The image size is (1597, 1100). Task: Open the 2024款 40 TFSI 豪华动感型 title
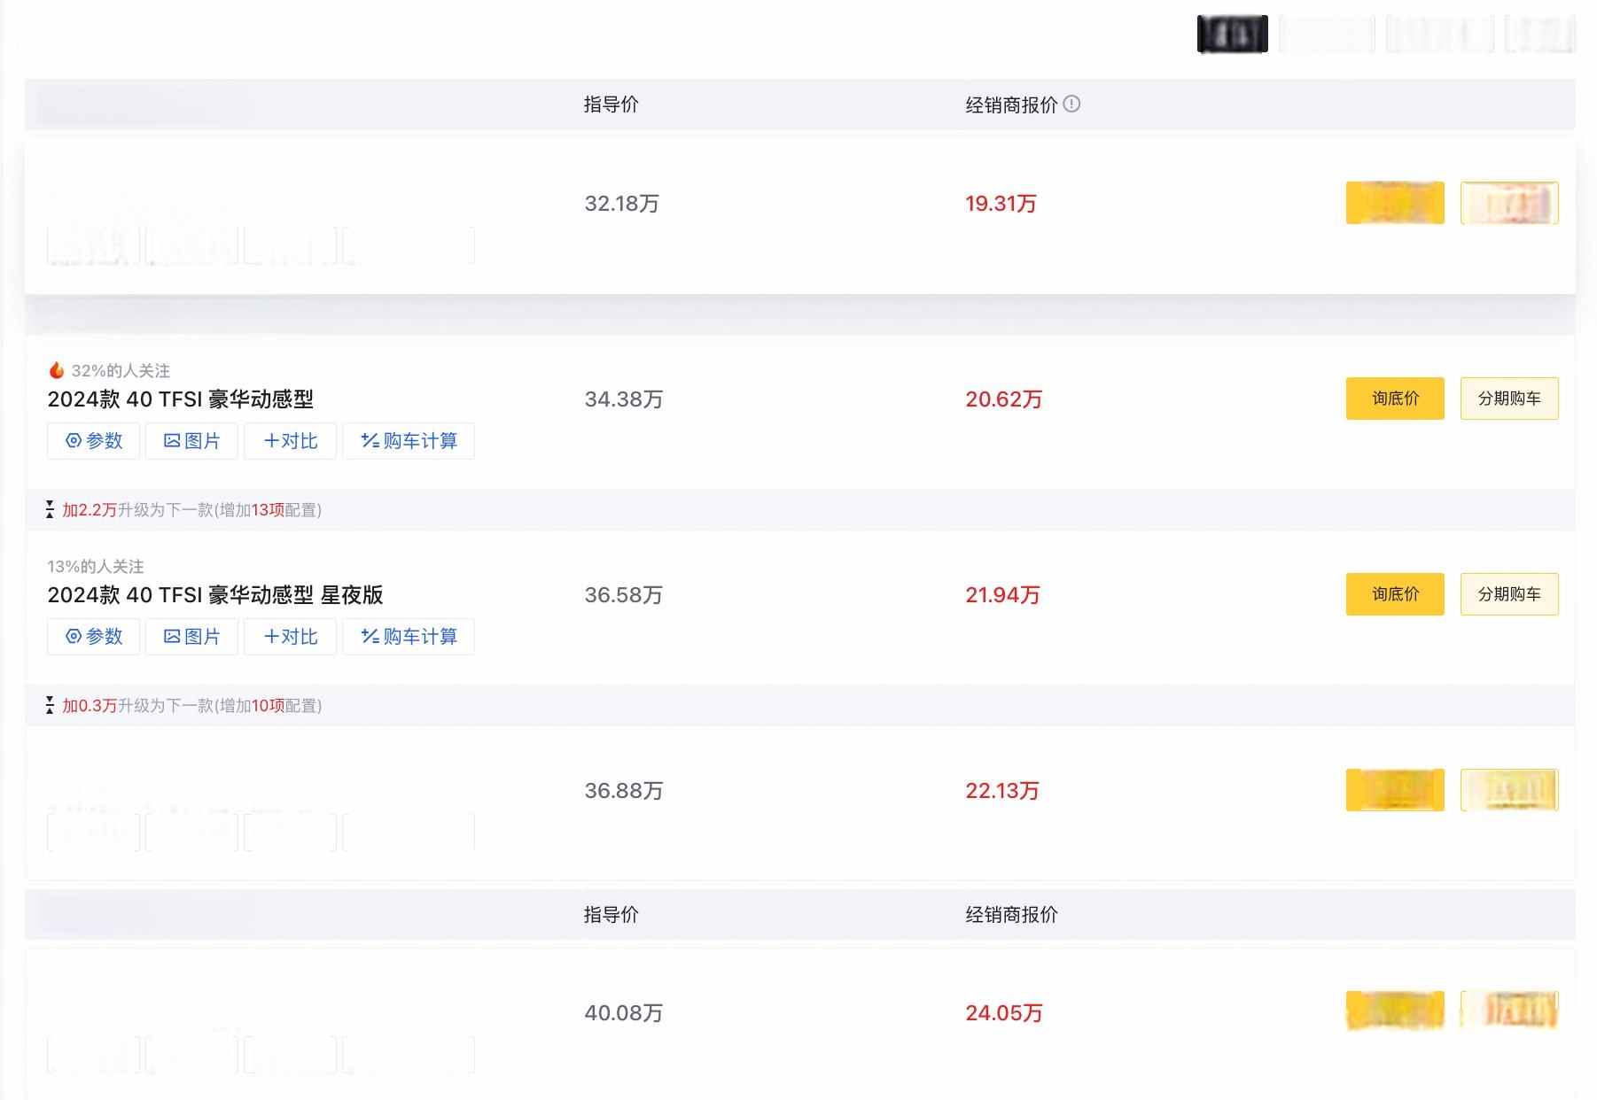coord(181,399)
